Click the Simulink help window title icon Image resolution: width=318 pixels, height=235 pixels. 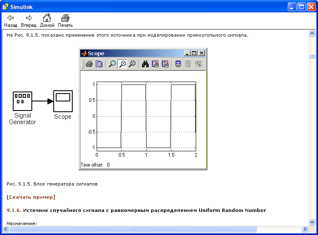(5, 7)
